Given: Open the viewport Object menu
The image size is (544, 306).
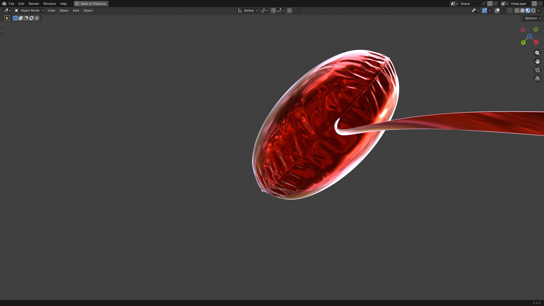Looking at the screenshot, I should pos(88,10).
